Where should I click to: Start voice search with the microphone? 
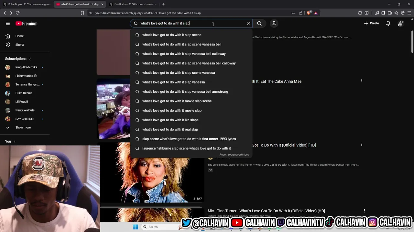274,23
